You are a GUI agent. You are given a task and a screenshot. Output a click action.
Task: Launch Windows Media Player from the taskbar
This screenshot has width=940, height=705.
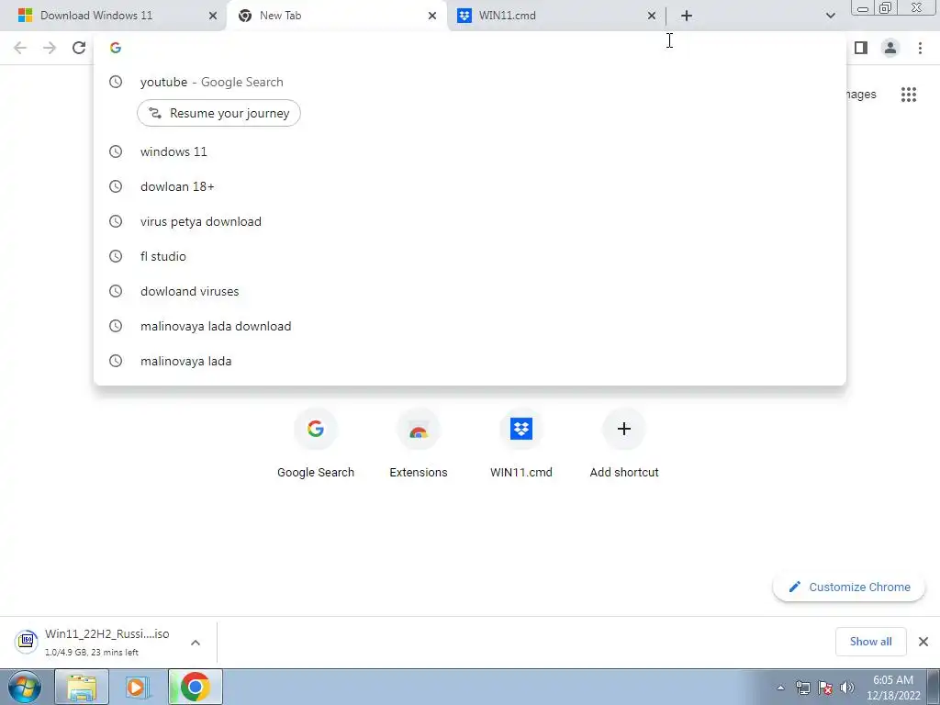coord(138,687)
